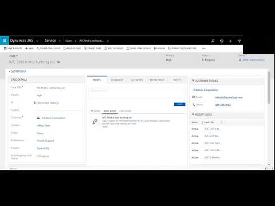Open the auto post titled A/C Unit is not turning on

pos(117,118)
